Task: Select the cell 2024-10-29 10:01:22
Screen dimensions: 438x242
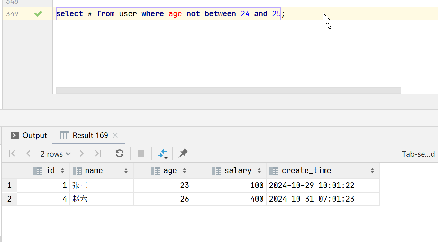Action: (x=323, y=185)
